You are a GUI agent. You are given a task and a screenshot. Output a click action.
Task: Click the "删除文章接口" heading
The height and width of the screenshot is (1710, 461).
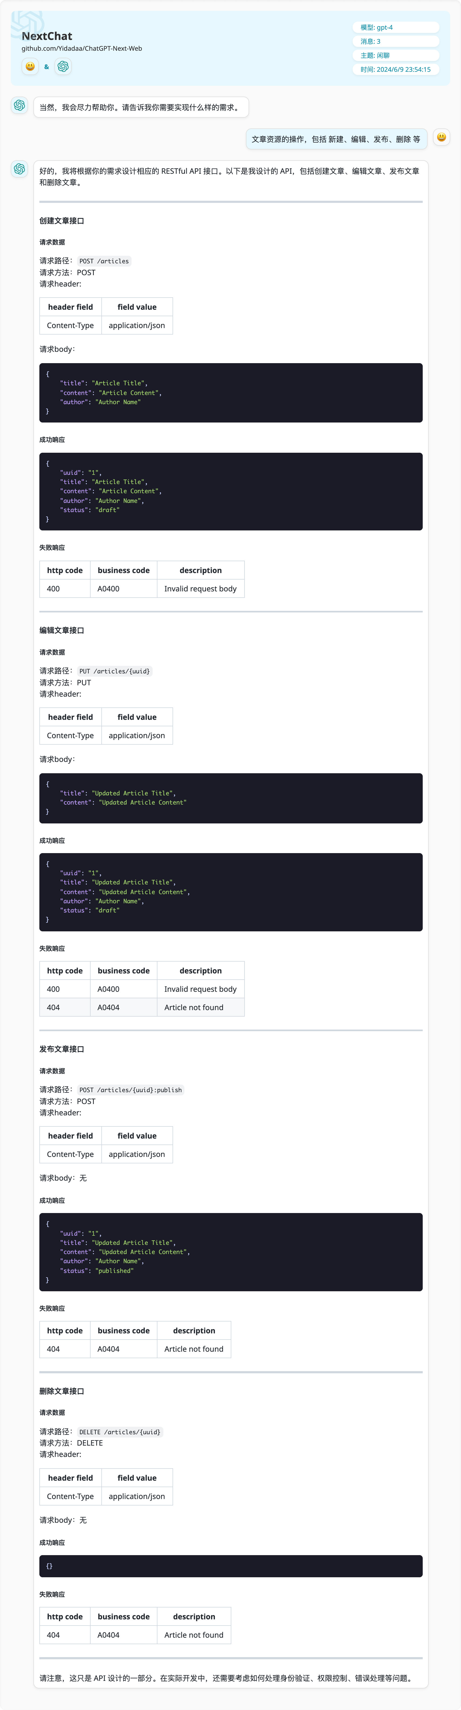tap(62, 1391)
